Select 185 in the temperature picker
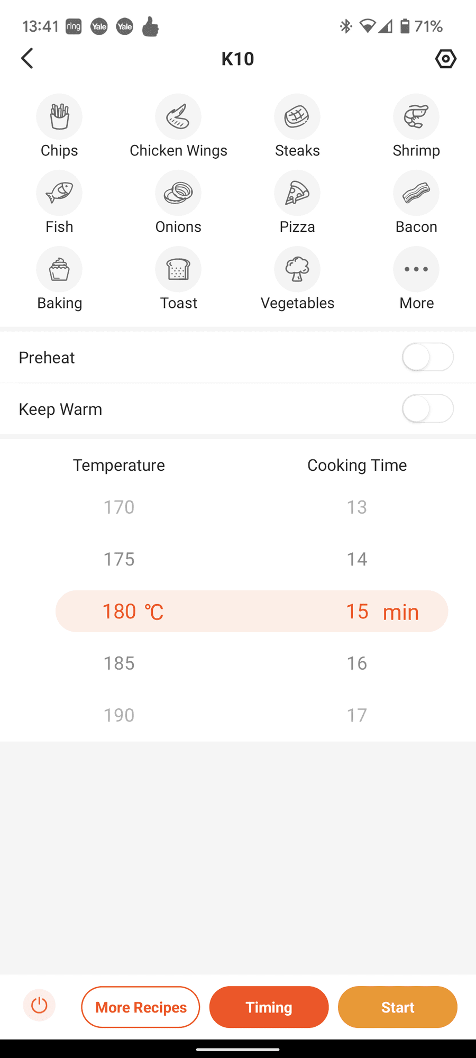The height and width of the screenshot is (1058, 476). click(119, 663)
